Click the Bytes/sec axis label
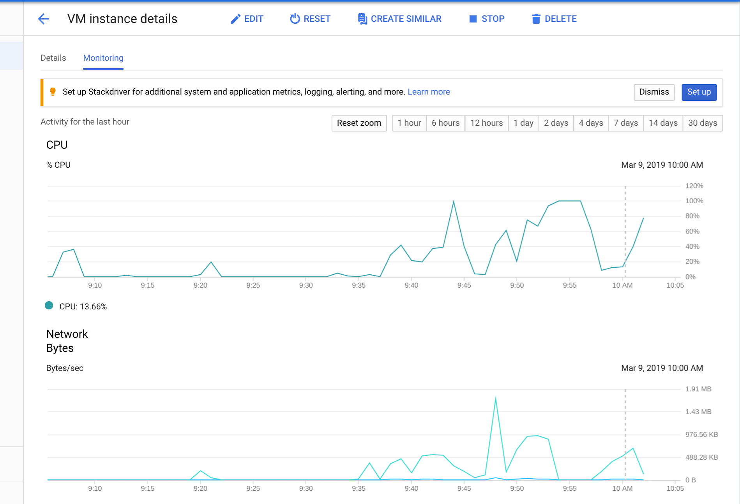This screenshot has height=504, width=740. (65, 368)
